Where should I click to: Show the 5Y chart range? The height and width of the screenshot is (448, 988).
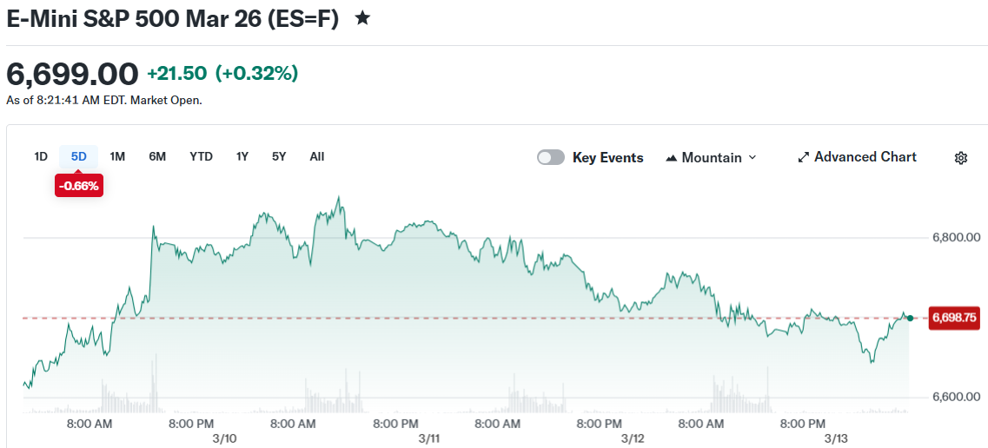(x=279, y=156)
